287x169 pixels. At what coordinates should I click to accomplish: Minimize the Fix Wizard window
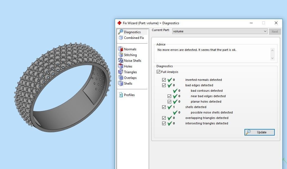[251, 23]
